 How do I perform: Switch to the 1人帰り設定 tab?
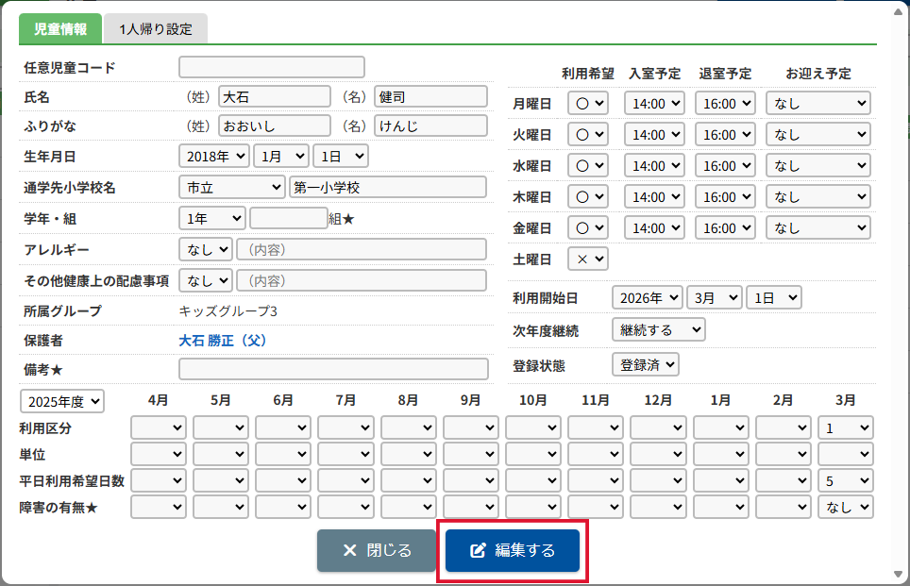tap(156, 29)
